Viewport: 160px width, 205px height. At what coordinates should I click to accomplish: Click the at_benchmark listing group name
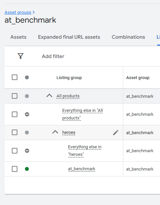tap(82, 169)
